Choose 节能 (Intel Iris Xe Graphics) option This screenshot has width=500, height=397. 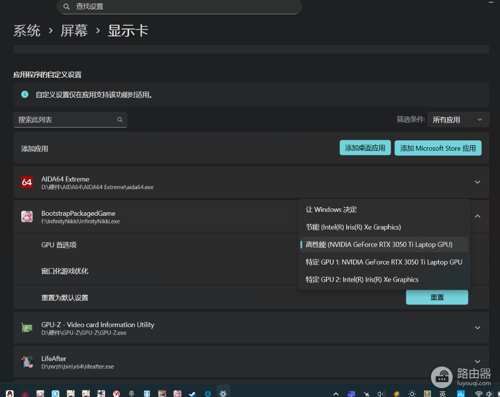pyautogui.click(x=384, y=227)
